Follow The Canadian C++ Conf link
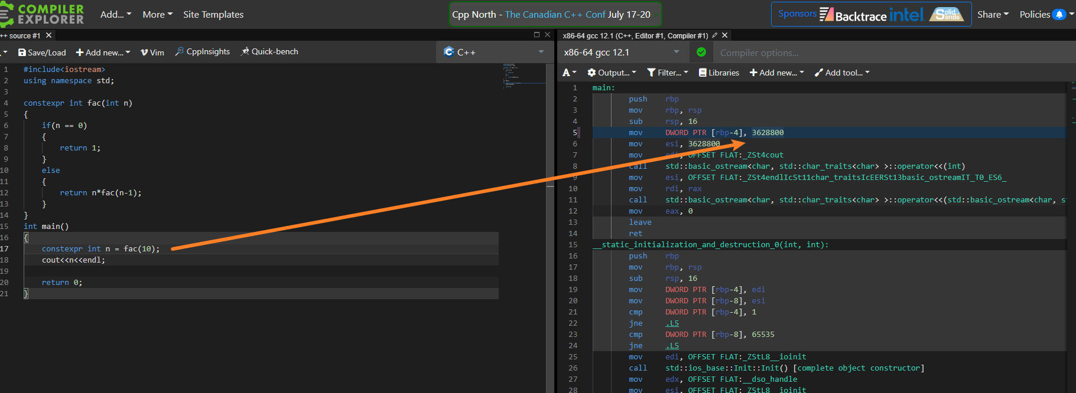Screen dimensions: 1076x393 click(555, 14)
